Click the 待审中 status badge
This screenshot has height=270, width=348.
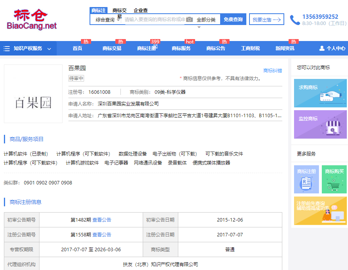(x=76, y=78)
